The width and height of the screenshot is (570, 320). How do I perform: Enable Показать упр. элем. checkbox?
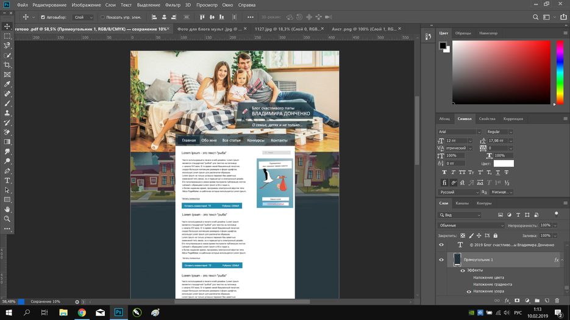pos(102,17)
